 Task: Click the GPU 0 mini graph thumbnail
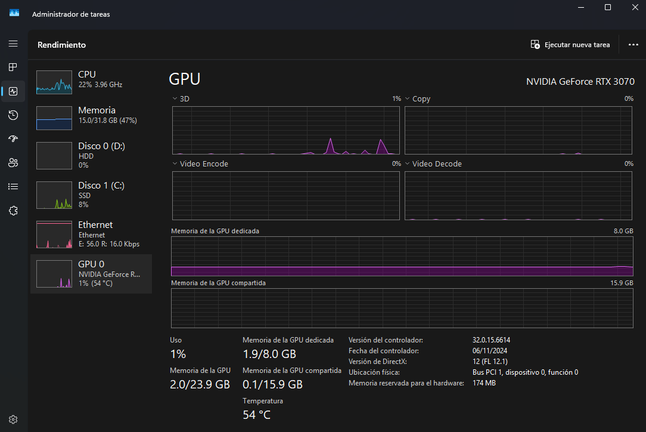click(54, 273)
